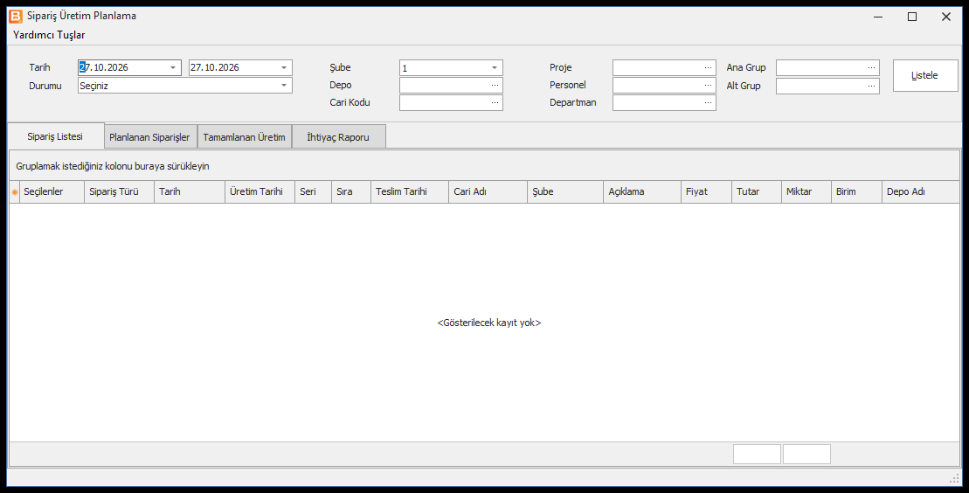This screenshot has width=969, height=493.
Task: Click the '<Gösterilecek kayıt yok>' text
Action: [489, 323]
